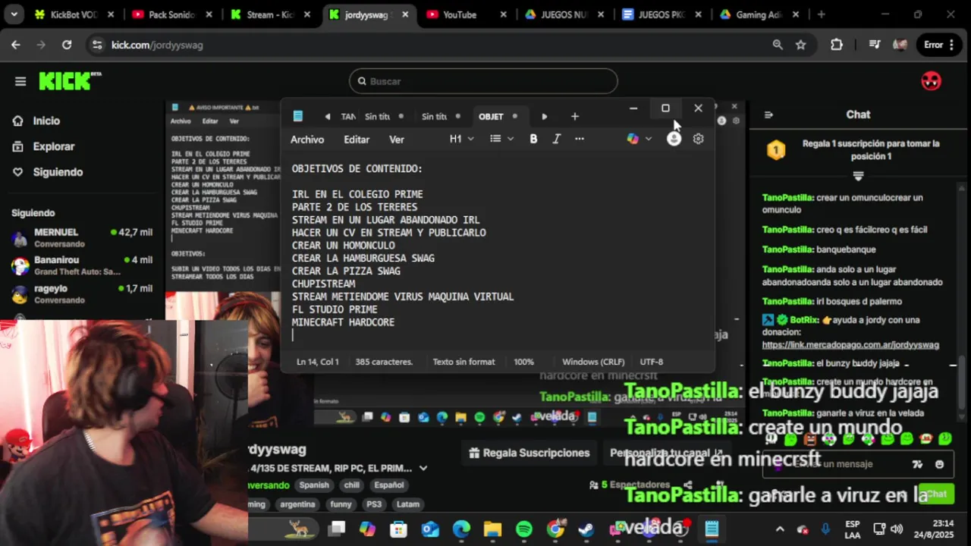971x546 pixels.
Task: Reload the Kick page
Action: coord(67,45)
